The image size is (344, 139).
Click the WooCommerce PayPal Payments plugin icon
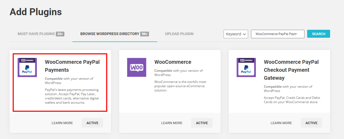[27, 68]
